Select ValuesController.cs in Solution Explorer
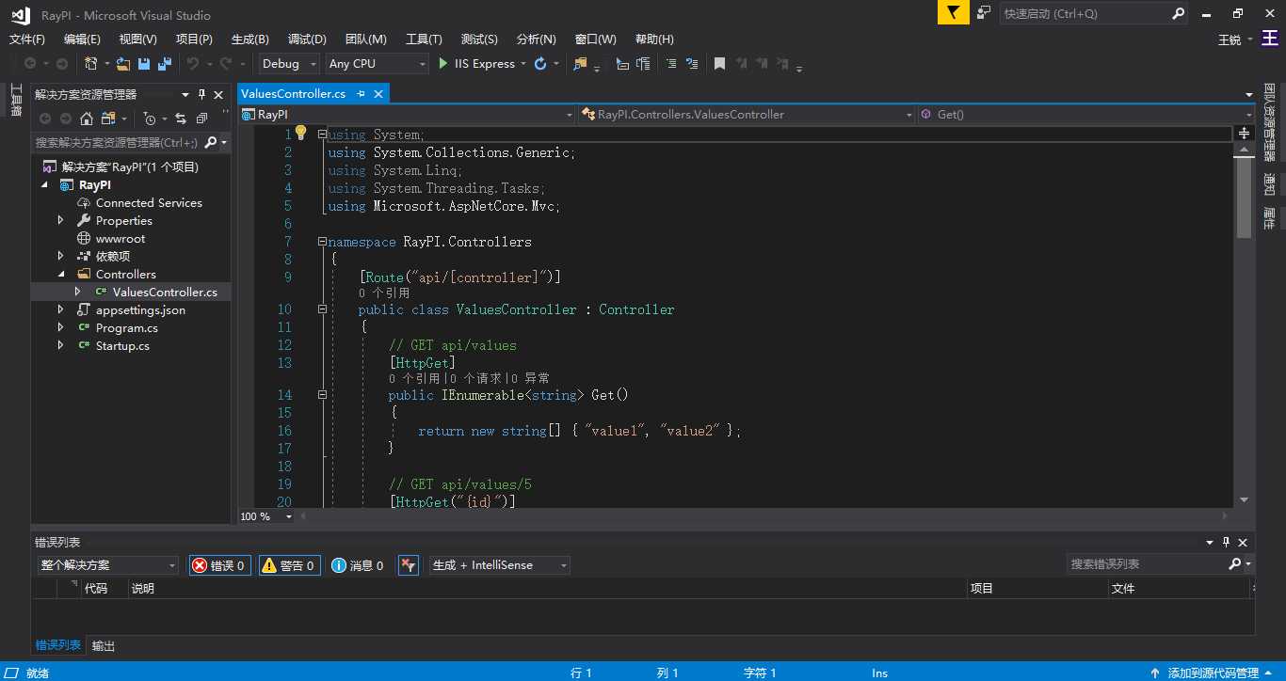Screen dimensions: 1286x681 165,292
